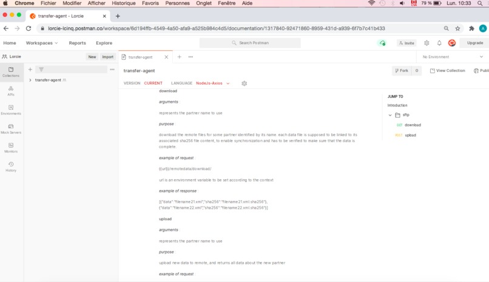Screen dimensions: 489x282
Task: Open the notifications bell
Action: (439, 43)
